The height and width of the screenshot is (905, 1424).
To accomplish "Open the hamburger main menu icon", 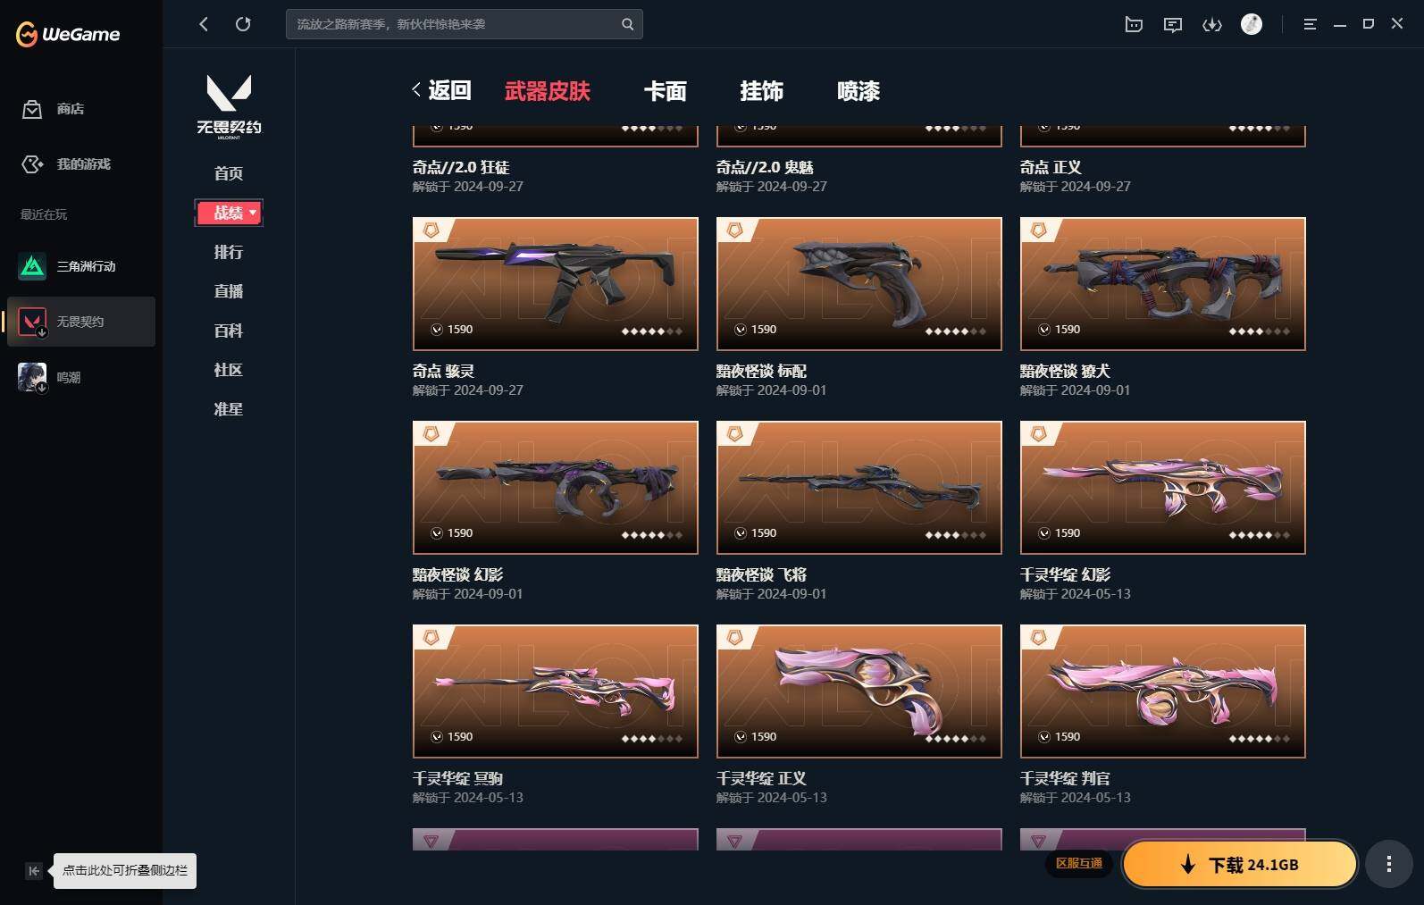I will coord(1310,25).
